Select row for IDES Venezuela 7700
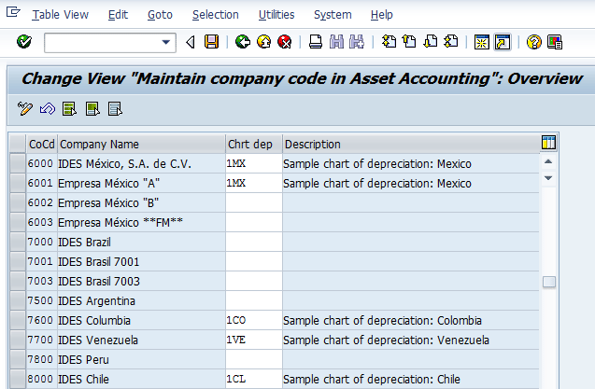This screenshot has width=595, height=389. click(17, 340)
